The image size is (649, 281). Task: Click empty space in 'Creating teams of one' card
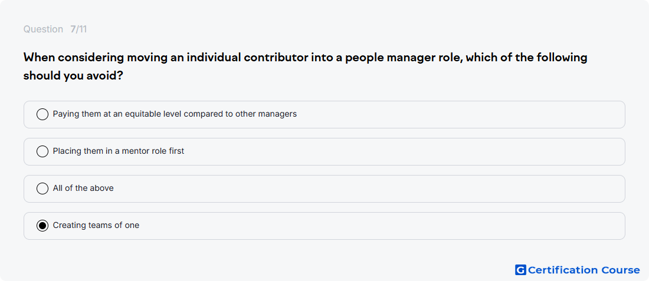tap(372, 226)
